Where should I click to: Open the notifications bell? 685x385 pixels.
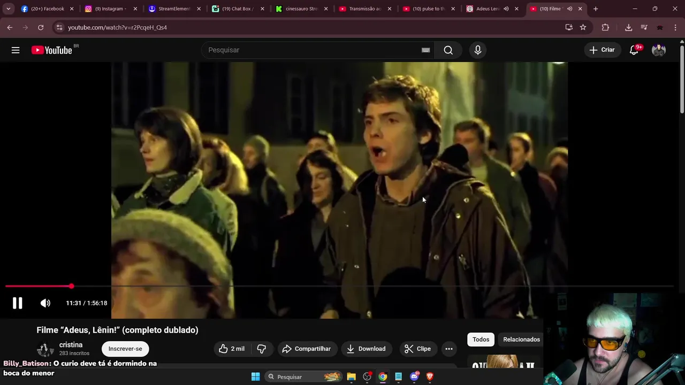(x=634, y=50)
